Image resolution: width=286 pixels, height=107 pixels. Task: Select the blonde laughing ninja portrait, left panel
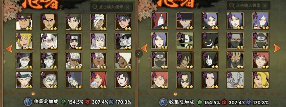[x=24, y=41]
